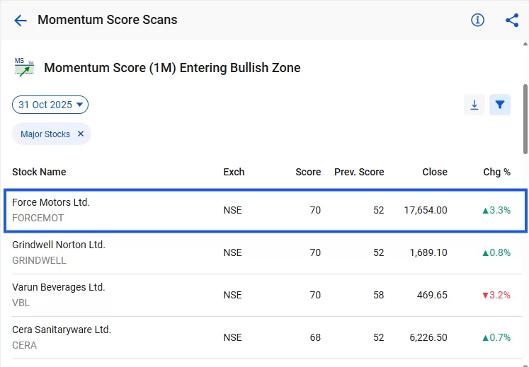The height and width of the screenshot is (367, 529).
Task: Click the Momentum Score 1M scan icon
Action: [x=24, y=67]
